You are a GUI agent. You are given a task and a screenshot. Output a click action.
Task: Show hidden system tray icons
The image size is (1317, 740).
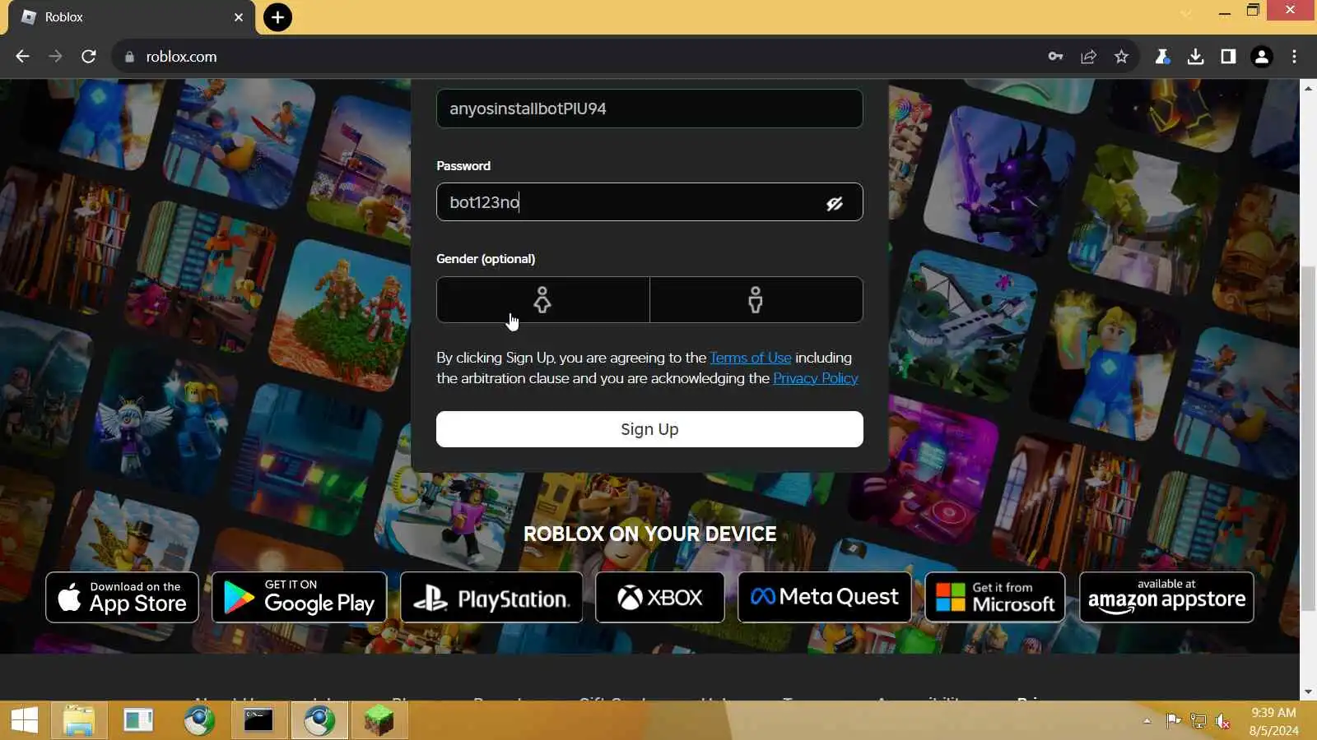coord(1147,721)
